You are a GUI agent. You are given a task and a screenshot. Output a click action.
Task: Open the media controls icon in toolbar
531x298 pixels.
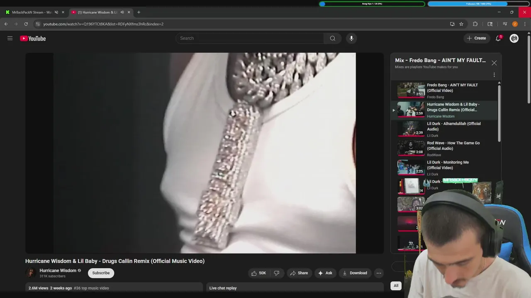click(x=505, y=24)
